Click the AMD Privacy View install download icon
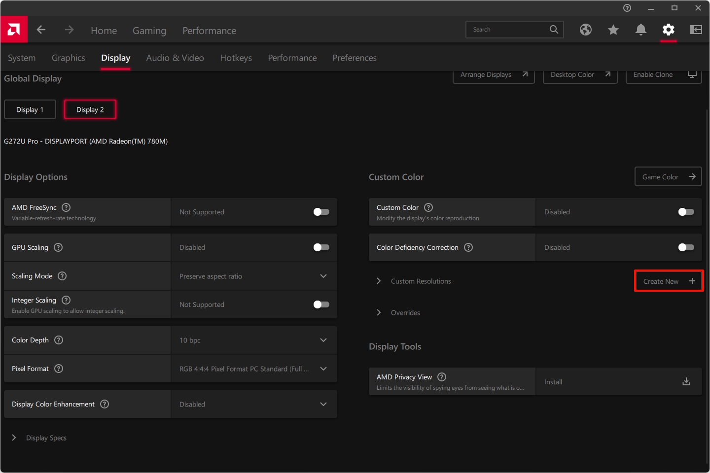This screenshot has width=710, height=473. (x=686, y=381)
